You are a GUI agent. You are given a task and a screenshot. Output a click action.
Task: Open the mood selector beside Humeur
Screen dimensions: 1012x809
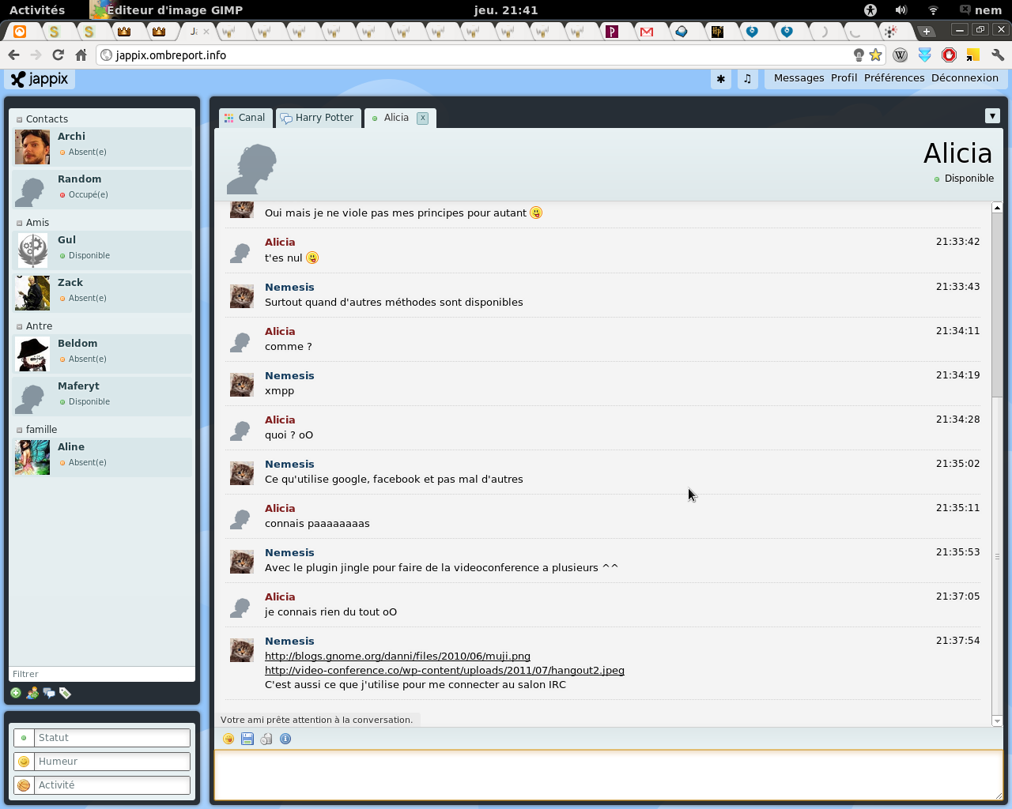(x=24, y=762)
